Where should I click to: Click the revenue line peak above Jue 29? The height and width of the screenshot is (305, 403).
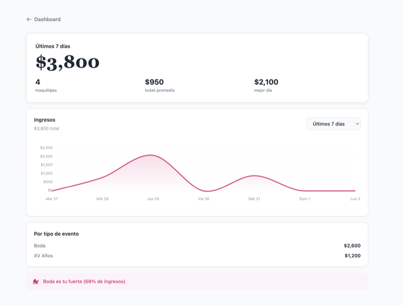(x=151, y=155)
